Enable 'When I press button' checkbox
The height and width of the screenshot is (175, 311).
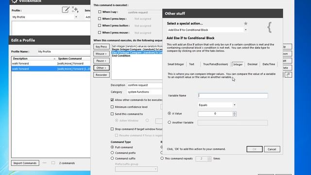click(x=100, y=25)
